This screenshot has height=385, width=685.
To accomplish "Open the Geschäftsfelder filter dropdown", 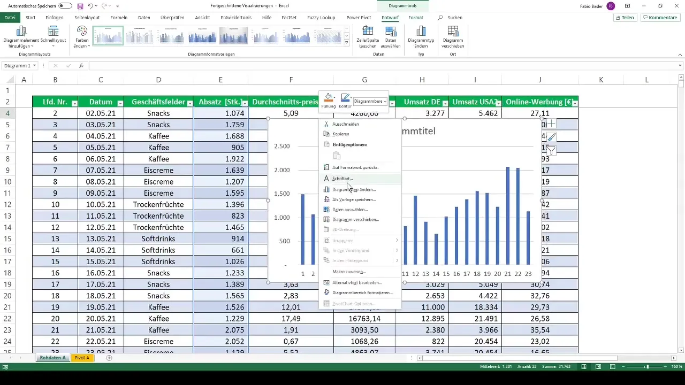I will pos(190,103).
